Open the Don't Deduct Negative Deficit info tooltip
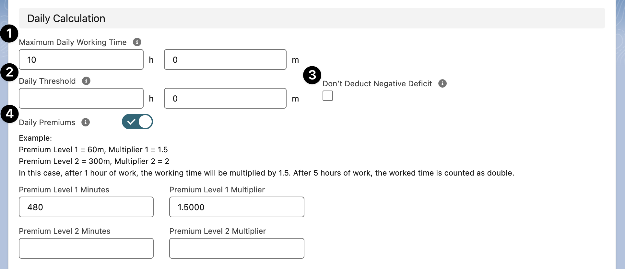625x269 pixels. (x=443, y=83)
